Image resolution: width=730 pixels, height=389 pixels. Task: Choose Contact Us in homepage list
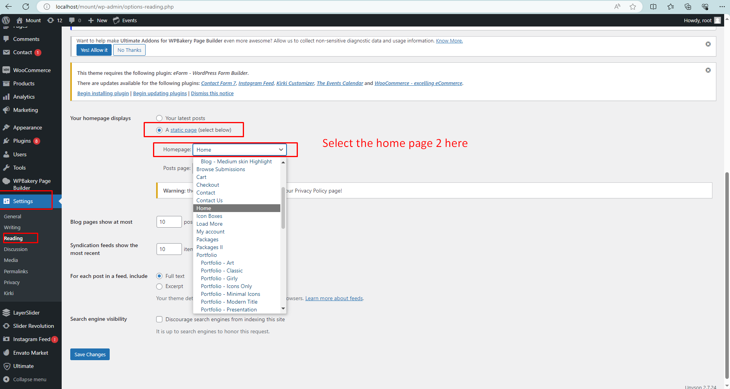237,200
